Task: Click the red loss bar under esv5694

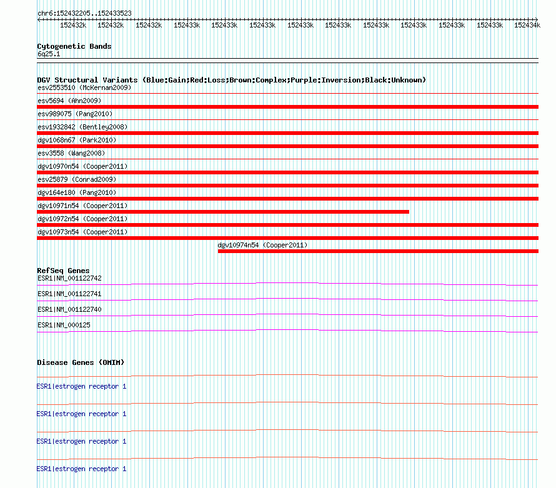Action: coord(287,107)
